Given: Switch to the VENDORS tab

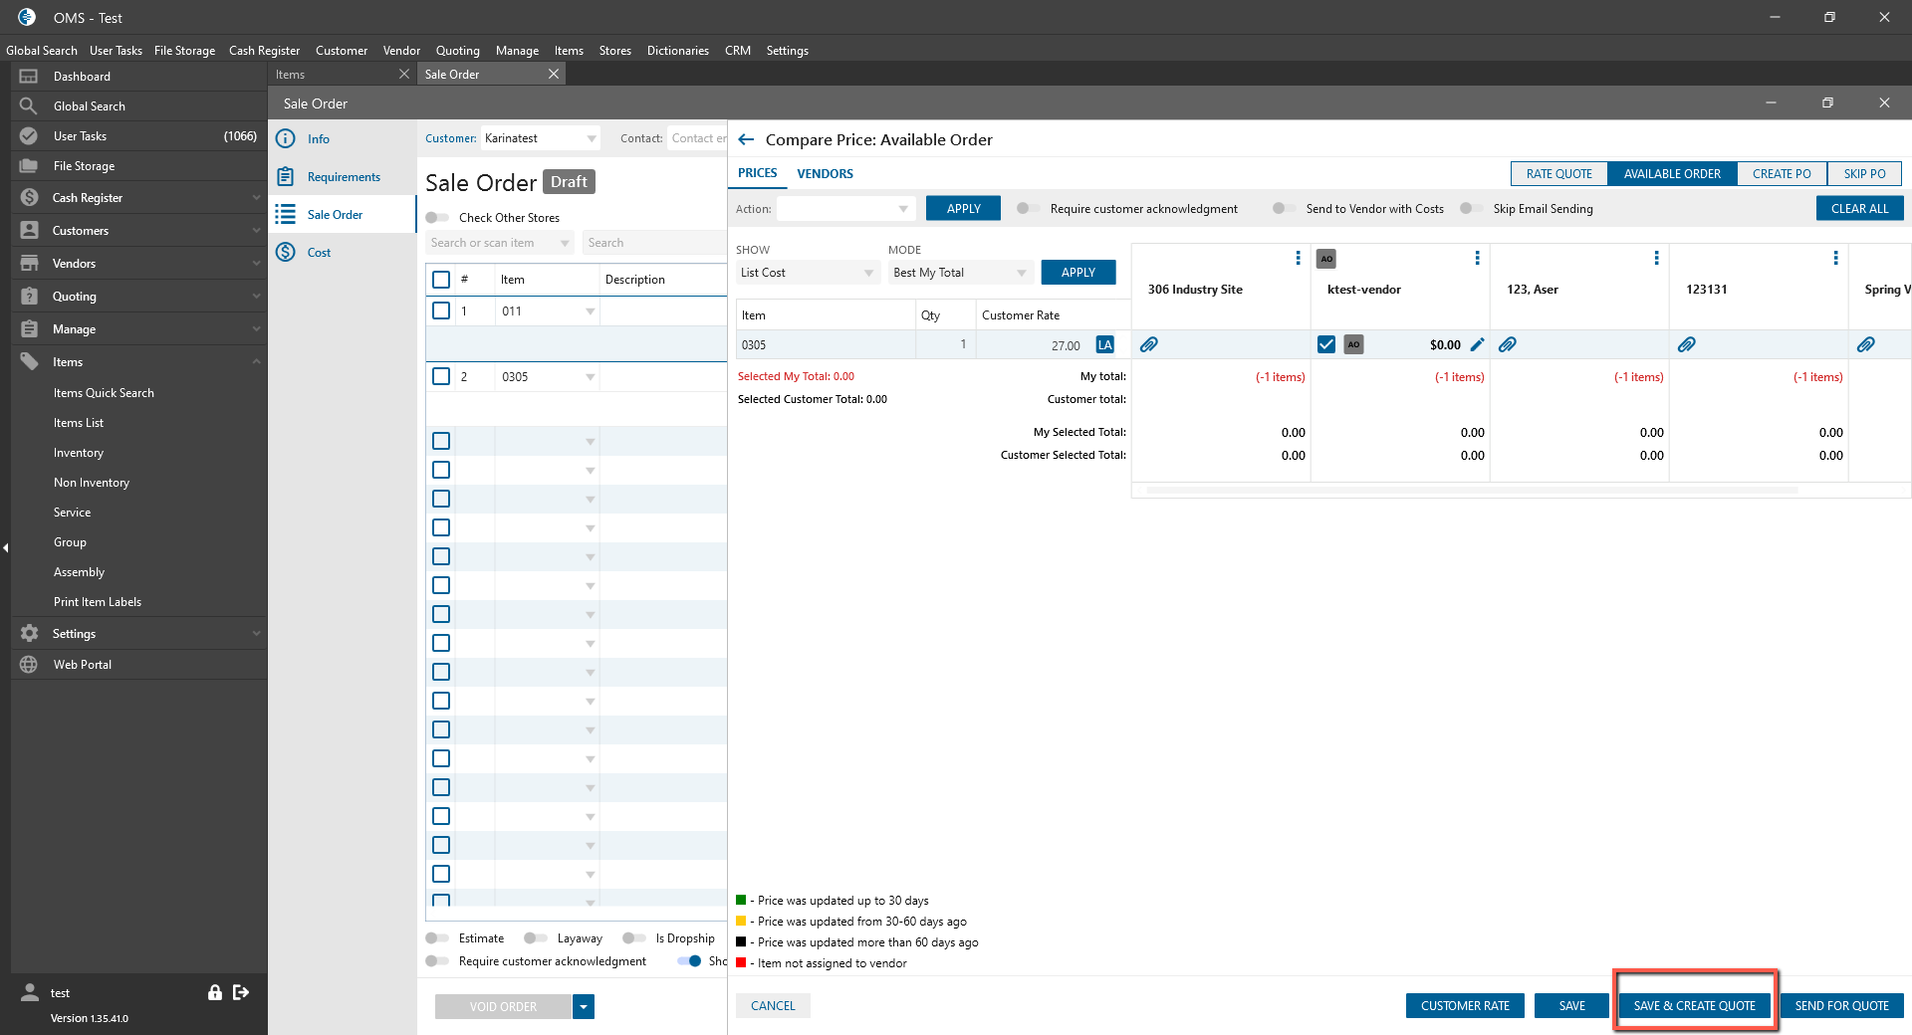Looking at the screenshot, I should click(825, 174).
